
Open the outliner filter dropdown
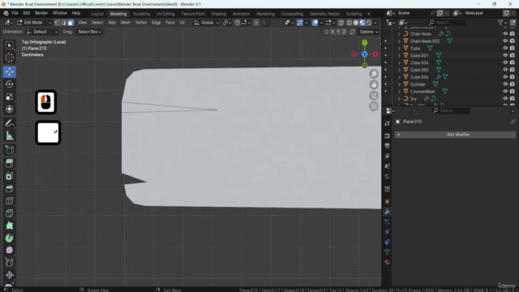(503, 23)
